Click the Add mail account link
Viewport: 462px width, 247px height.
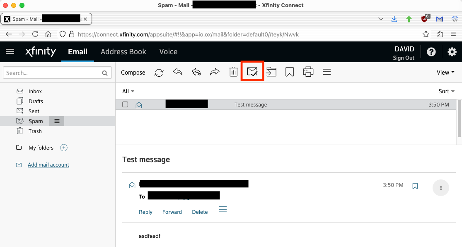48,165
